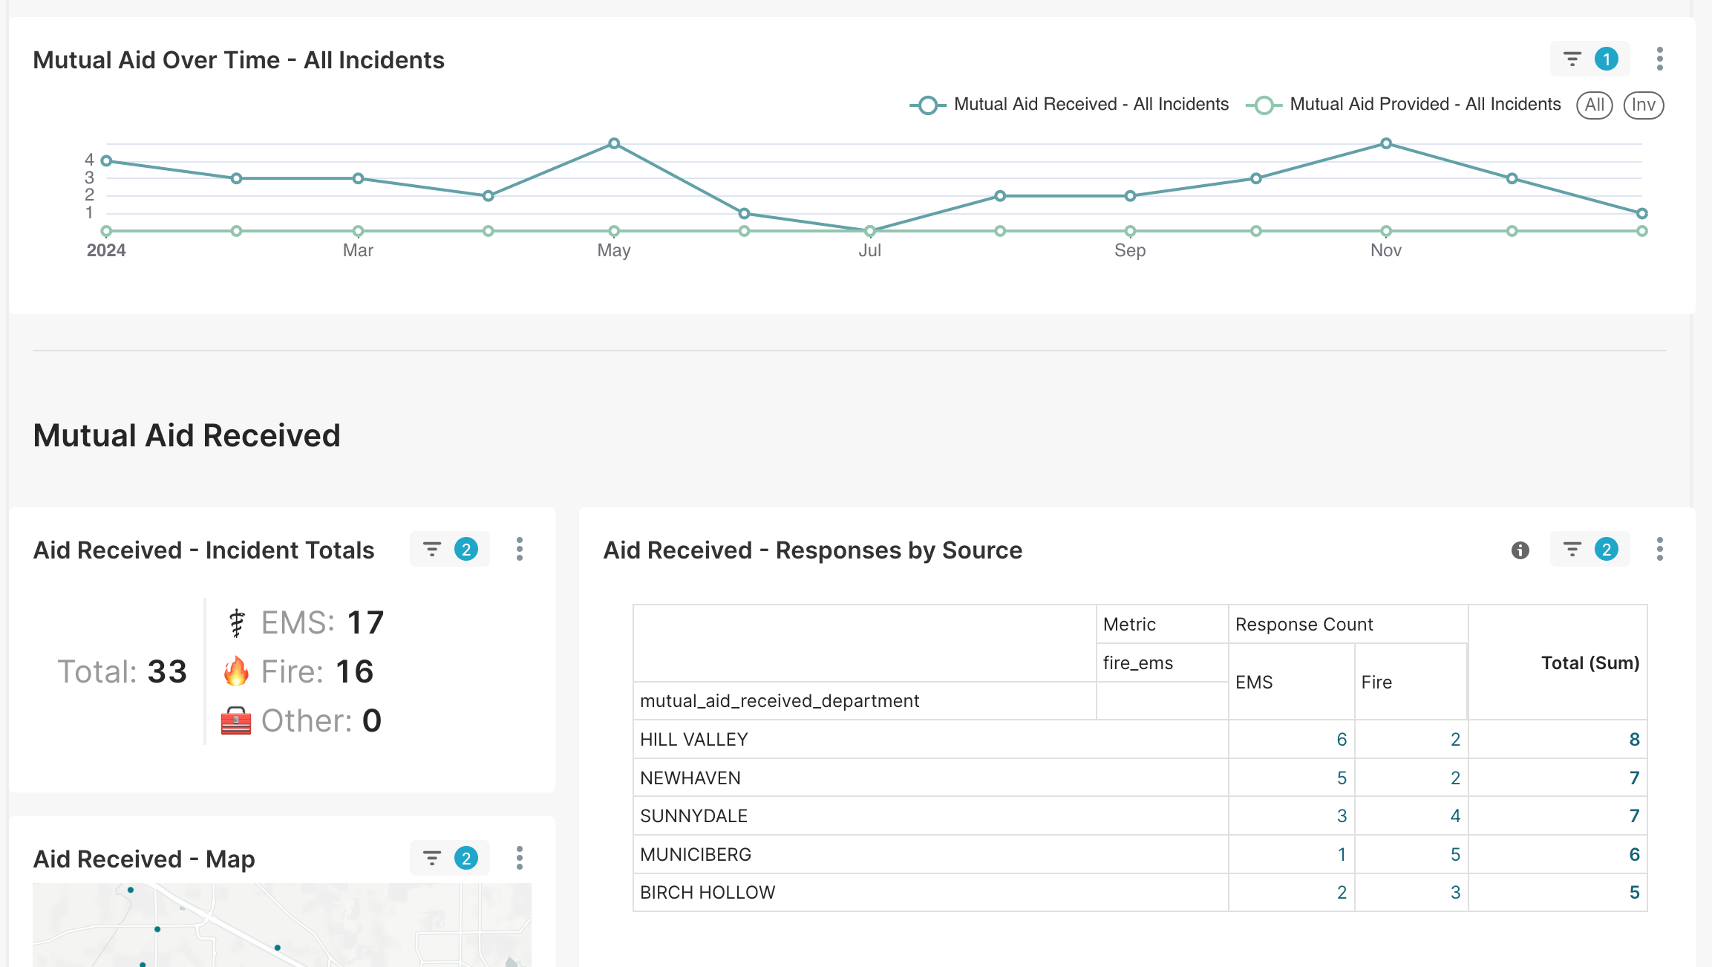Open three-dot menu on Incident Totals card
This screenshot has height=967, width=1712.
(x=519, y=550)
